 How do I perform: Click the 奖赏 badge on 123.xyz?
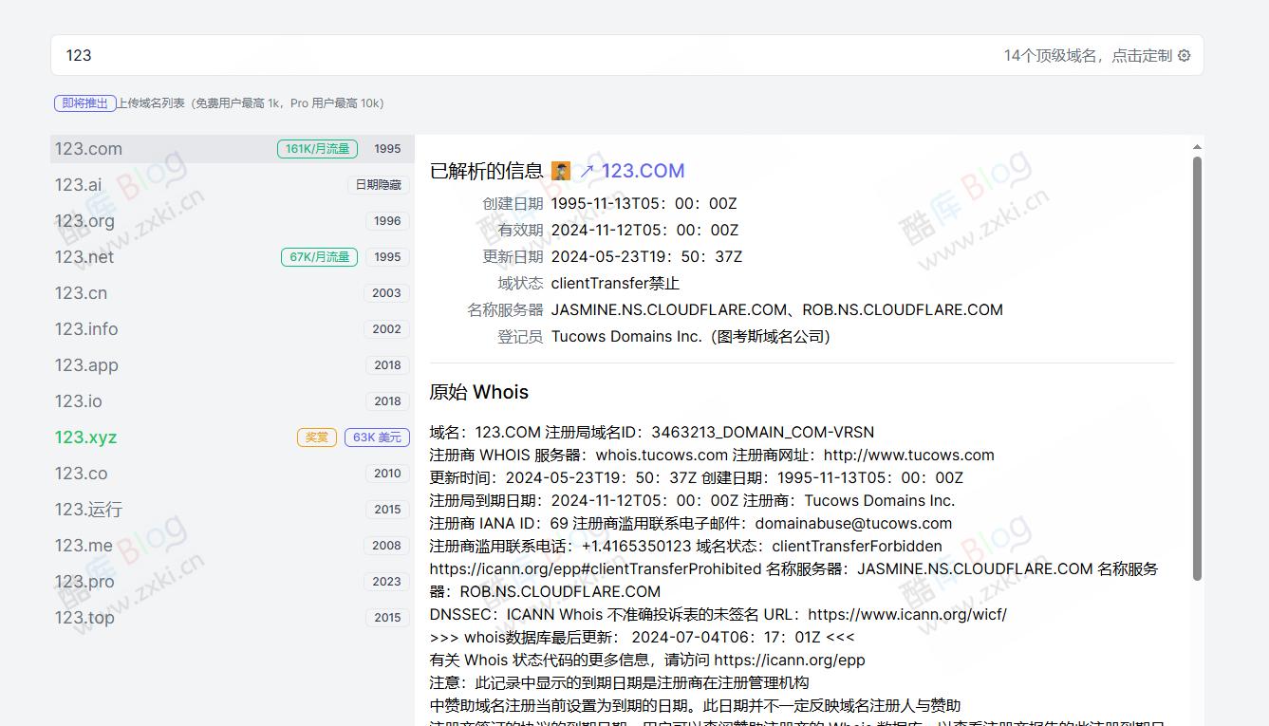coord(317,437)
